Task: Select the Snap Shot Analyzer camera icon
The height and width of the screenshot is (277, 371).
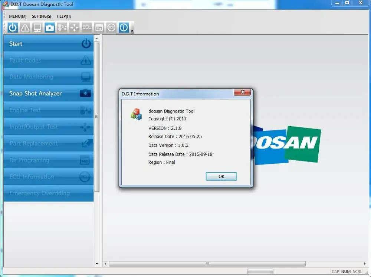Action: 49,27
